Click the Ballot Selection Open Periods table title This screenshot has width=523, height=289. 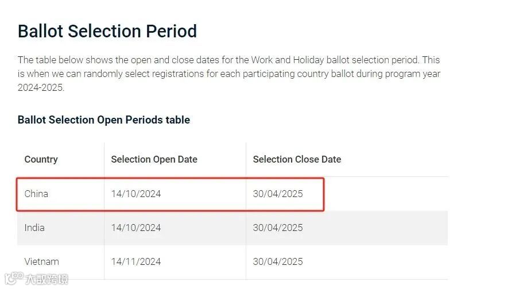pyautogui.click(x=104, y=120)
